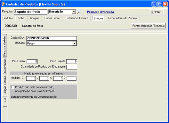Select the Estoque tab
Screen dimensions: 169x123
(x=98, y=18)
